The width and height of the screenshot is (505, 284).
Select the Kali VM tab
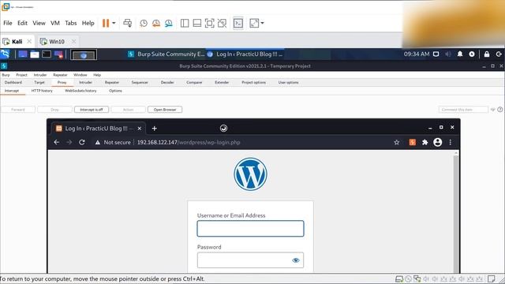pos(17,42)
